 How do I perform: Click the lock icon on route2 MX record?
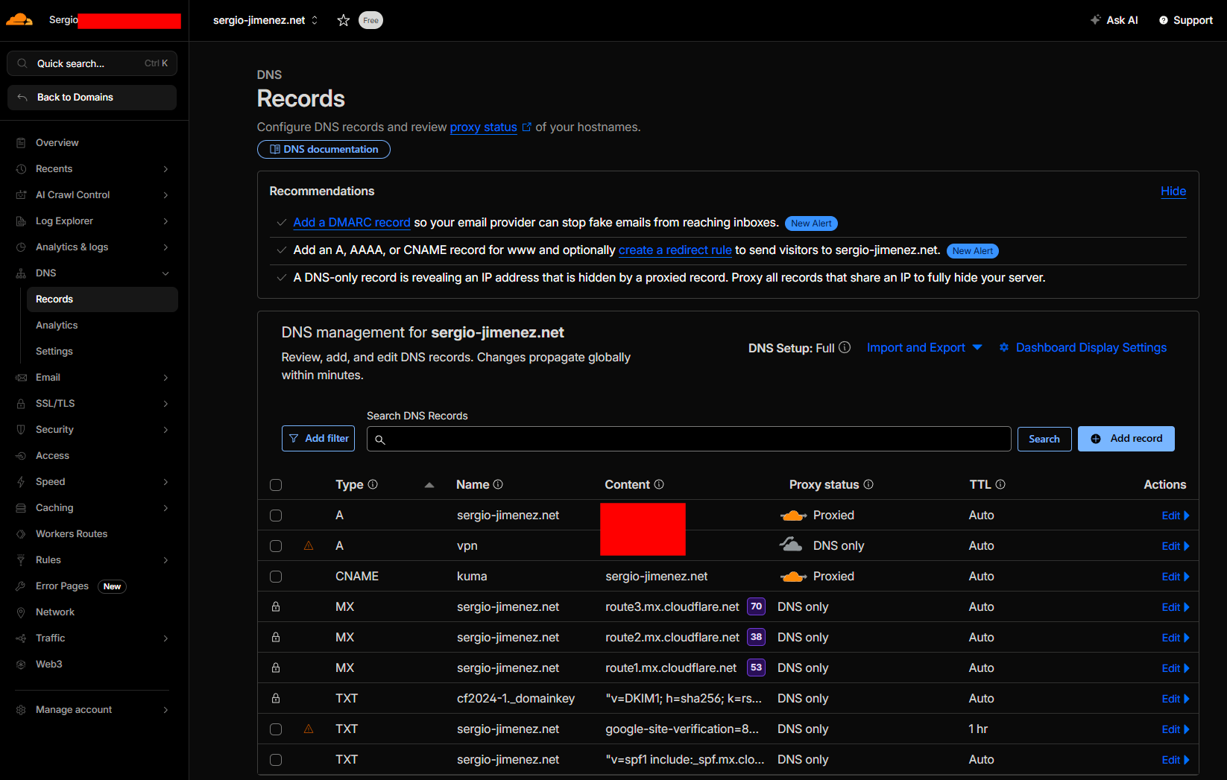point(276,637)
